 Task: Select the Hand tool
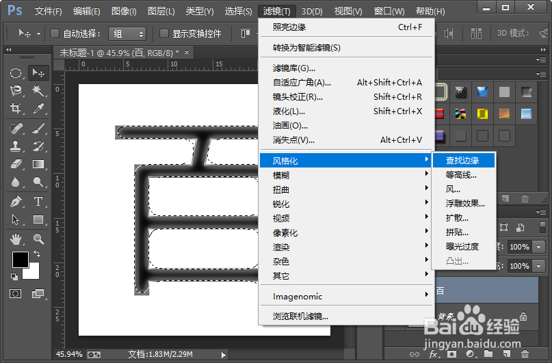pos(16,239)
